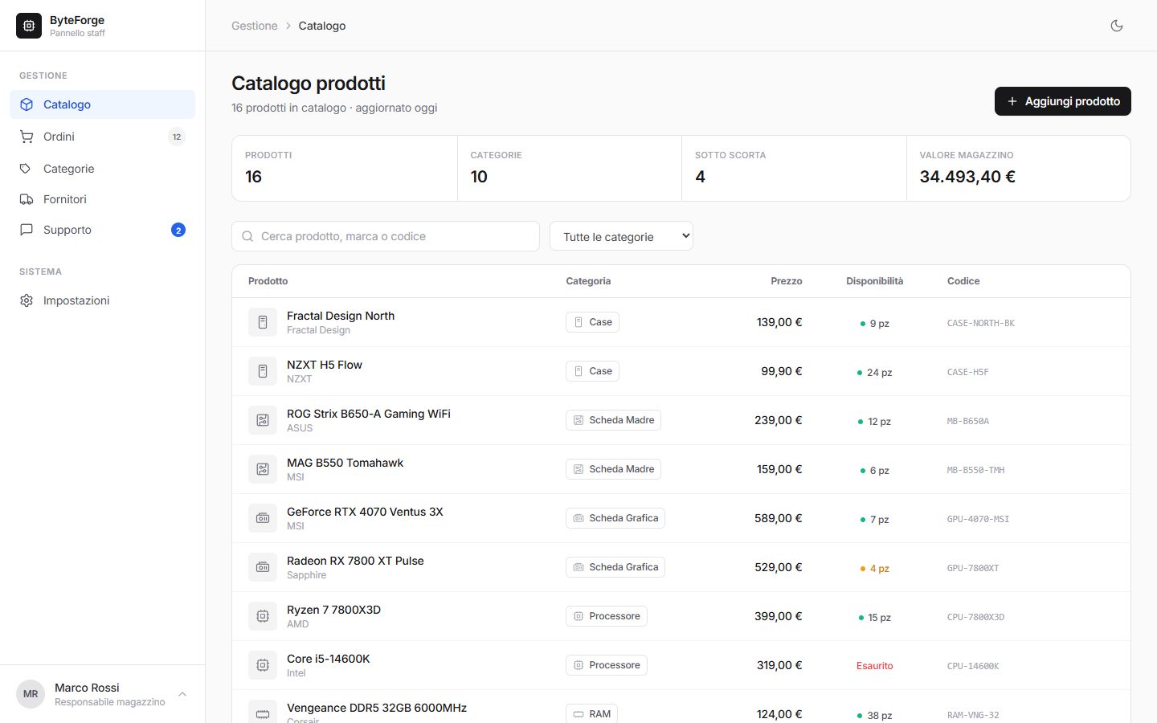Click Vengeance DDR5 32GB product name
Image resolution: width=1157 pixels, height=723 pixels.
tap(377, 708)
